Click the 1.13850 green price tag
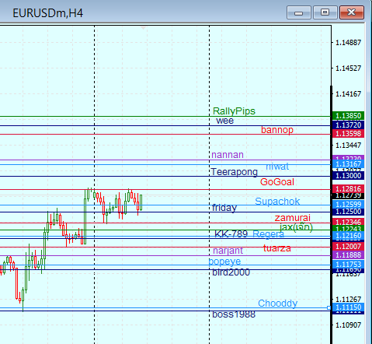Image resolution: width=372 pixels, height=344 pixels. [348, 115]
